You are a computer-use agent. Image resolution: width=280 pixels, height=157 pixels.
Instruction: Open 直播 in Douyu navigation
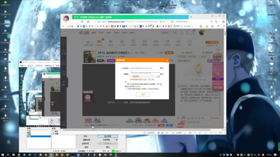tap(101, 33)
